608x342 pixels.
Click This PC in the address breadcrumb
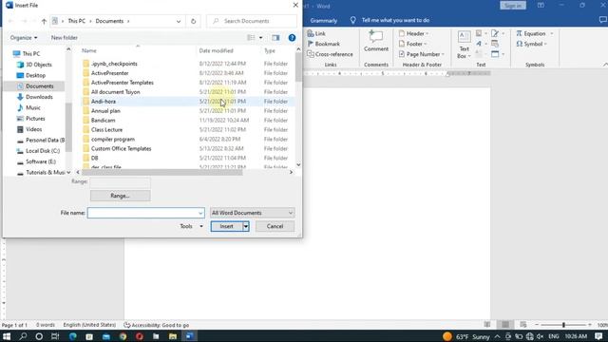(76, 21)
